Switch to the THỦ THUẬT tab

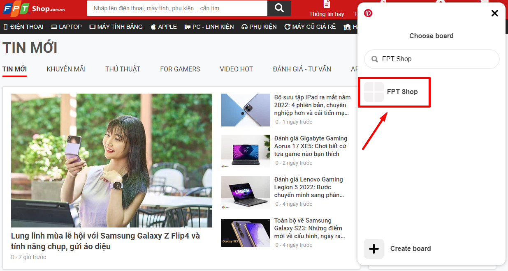pyautogui.click(x=123, y=69)
